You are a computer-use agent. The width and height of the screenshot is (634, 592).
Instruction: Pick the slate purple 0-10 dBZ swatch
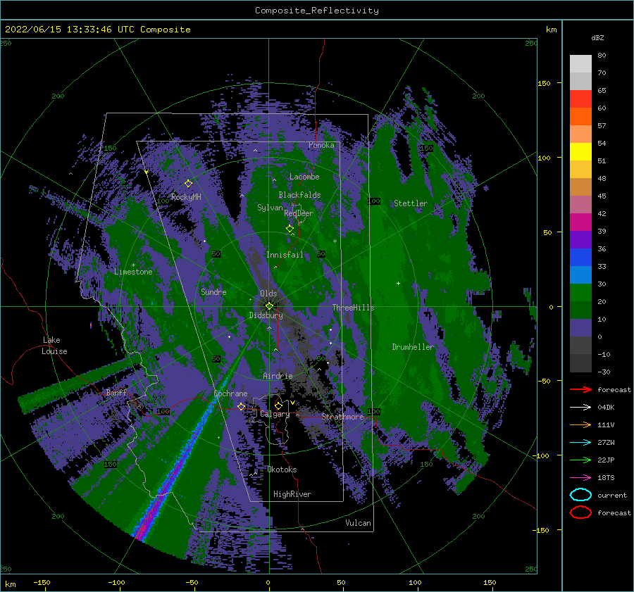click(x=580, y=327)
